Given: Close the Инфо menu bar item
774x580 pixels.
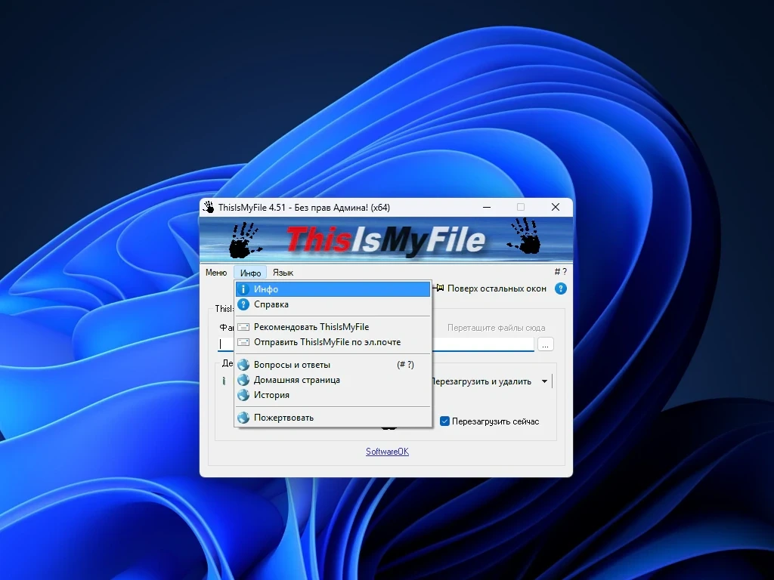Looking at the screenshot, I should click(x=250, y=272).
